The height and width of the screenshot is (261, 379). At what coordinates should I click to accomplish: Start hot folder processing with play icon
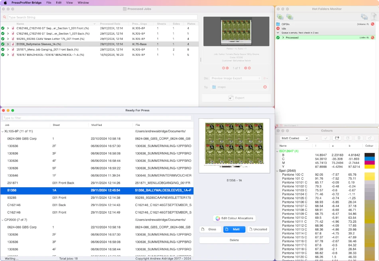(x=280, y=17)
